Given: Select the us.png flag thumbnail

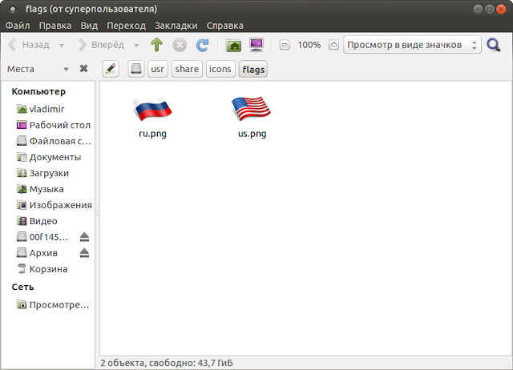Looking at the screenshot, I should point(251,109).
